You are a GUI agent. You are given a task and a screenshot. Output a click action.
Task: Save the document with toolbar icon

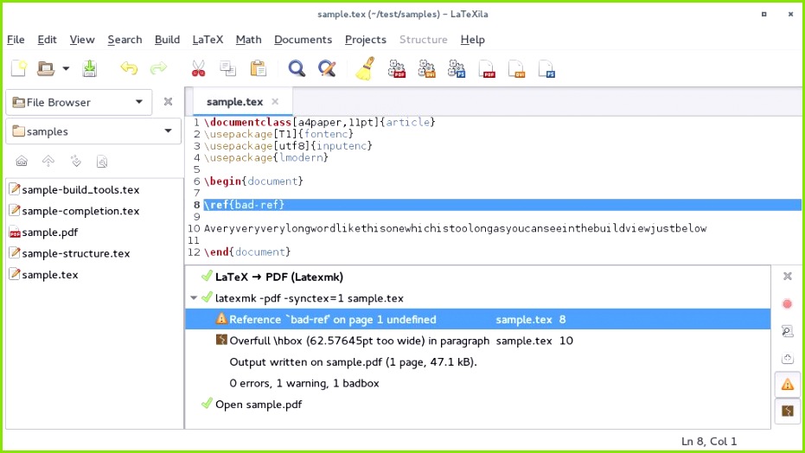89,68
